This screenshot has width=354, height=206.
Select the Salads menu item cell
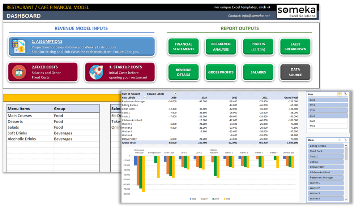click(x=30, y=127)
